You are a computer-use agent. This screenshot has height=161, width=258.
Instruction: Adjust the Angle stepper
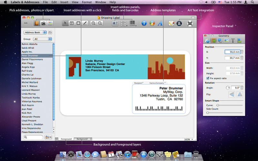point(242,88)
